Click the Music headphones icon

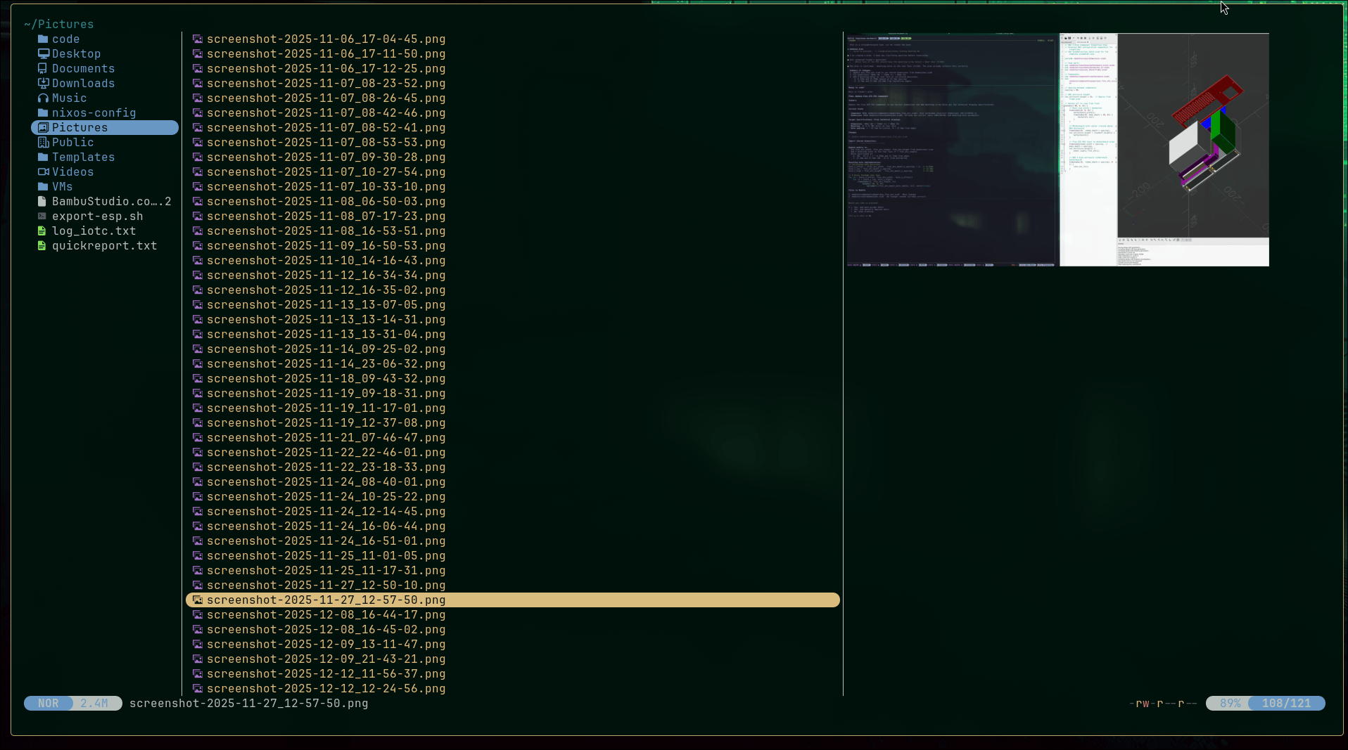43,98
